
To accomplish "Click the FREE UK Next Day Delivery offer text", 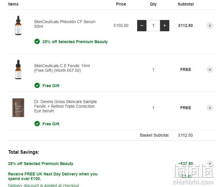I will pos(53,176).
